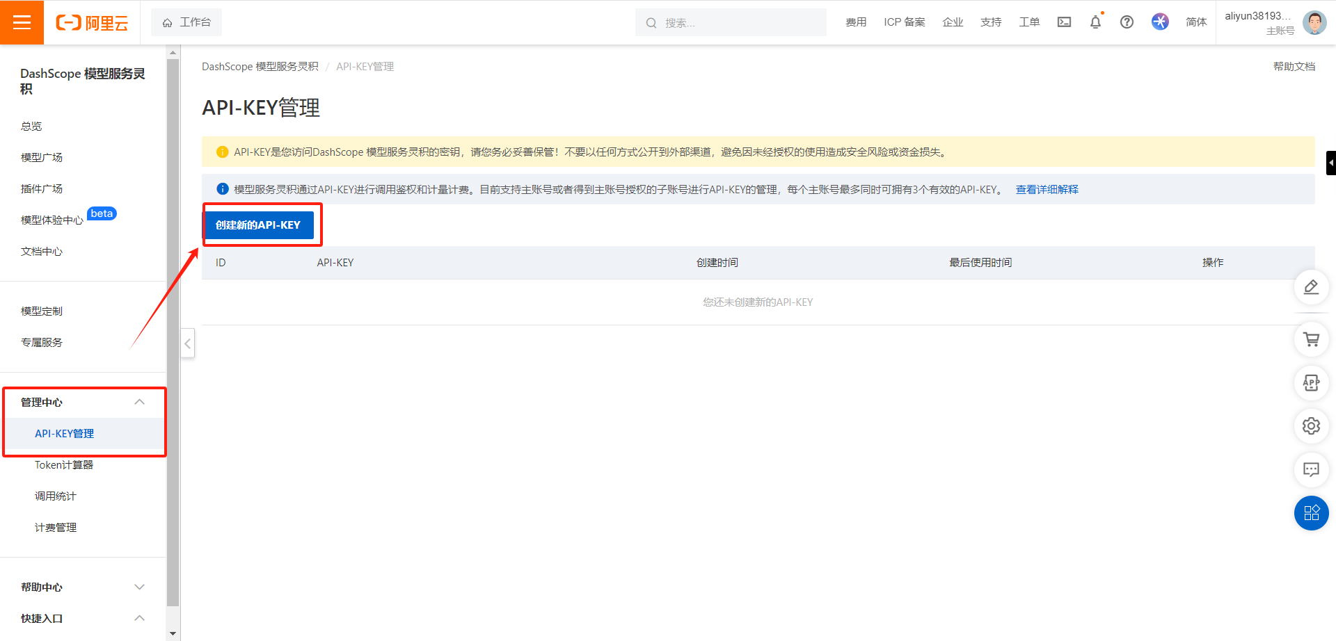Click the round AI assistant icon
Image resolution: width=1336 pixels, height=641 pixels.
(1160, 22)
